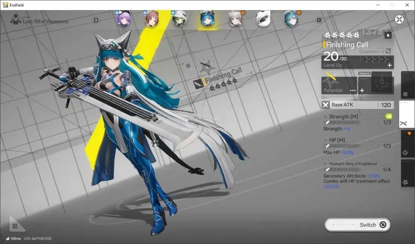This screenshot has height=244, width=415.
Task: Click the E next-character key icon
Action: pos(319,20)
